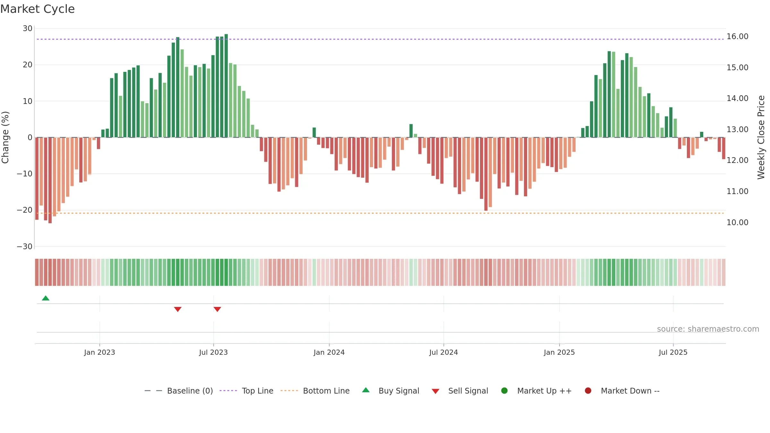Image resolution: width=770 pixels, height=433 pixels.
Task: Click the deepest red bar after Jul 2024
Action: 486,174
